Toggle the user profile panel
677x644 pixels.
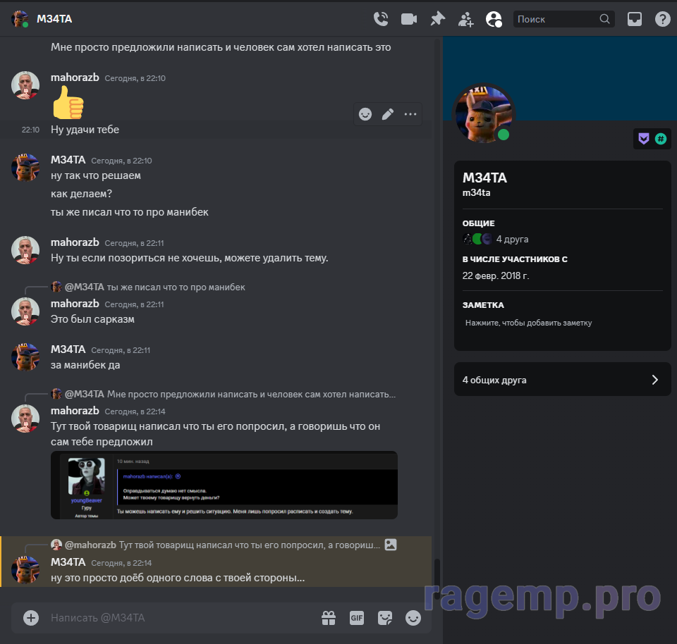coord(494,19)
